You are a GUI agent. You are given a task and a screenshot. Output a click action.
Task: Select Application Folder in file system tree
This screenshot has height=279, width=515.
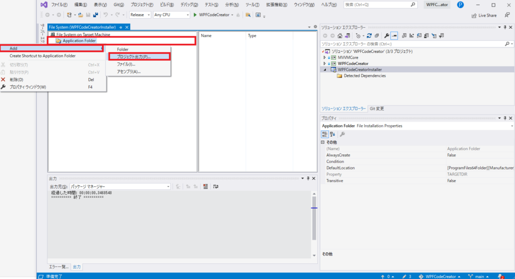(x=79, y=41)
